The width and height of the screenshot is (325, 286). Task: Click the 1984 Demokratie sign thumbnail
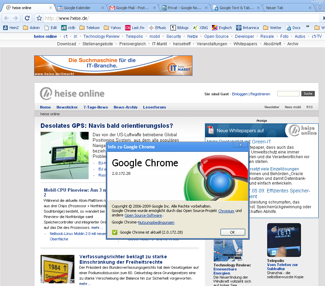[x=57, y=269]
